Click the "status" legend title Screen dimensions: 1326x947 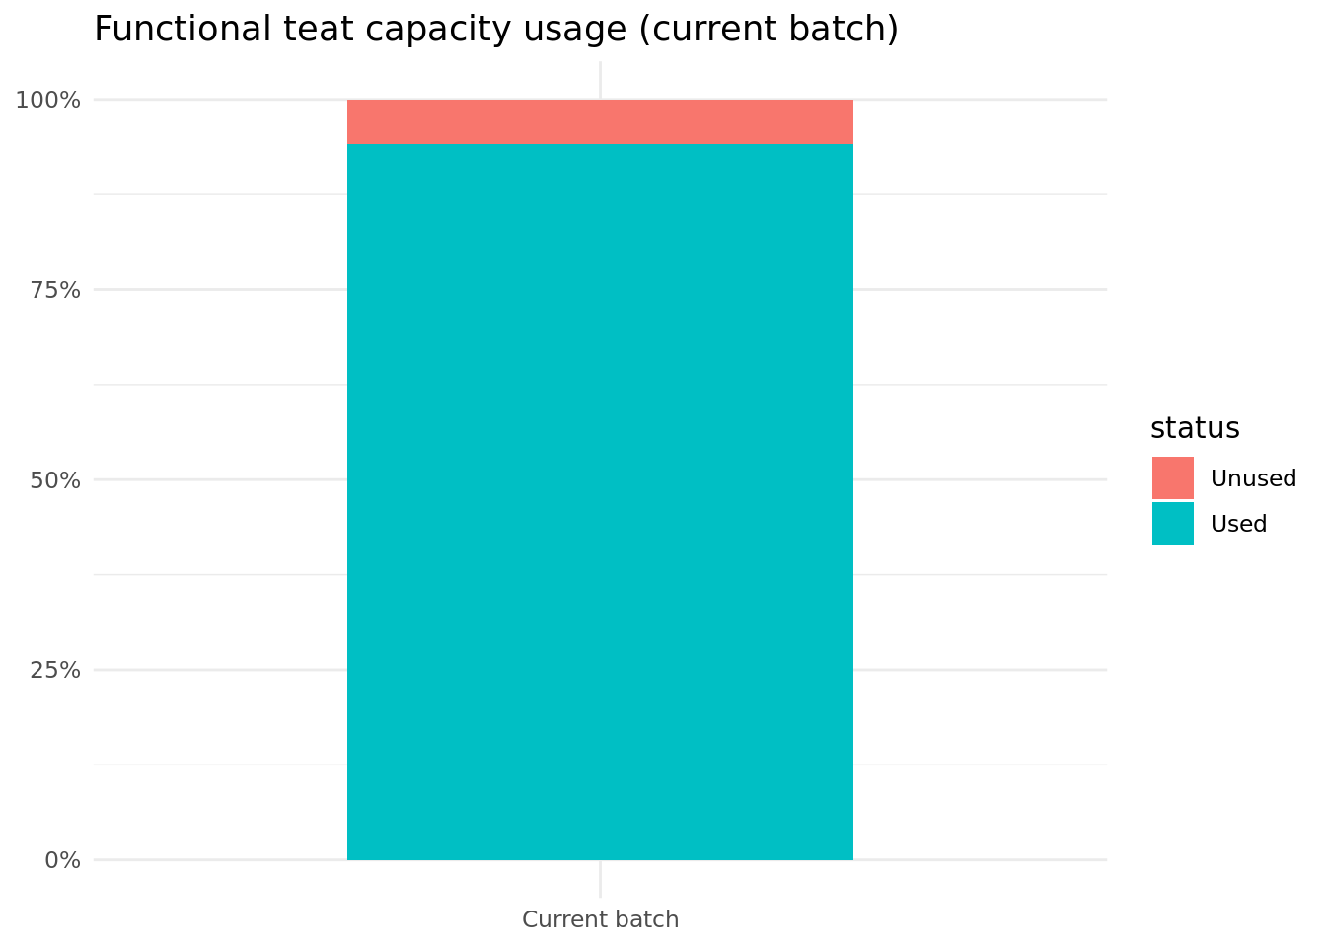tap(1195, 428)
